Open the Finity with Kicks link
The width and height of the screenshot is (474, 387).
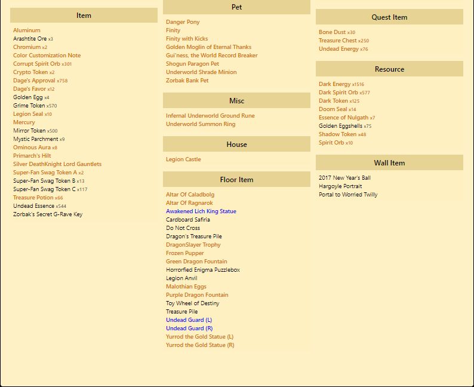click(187, 39)
